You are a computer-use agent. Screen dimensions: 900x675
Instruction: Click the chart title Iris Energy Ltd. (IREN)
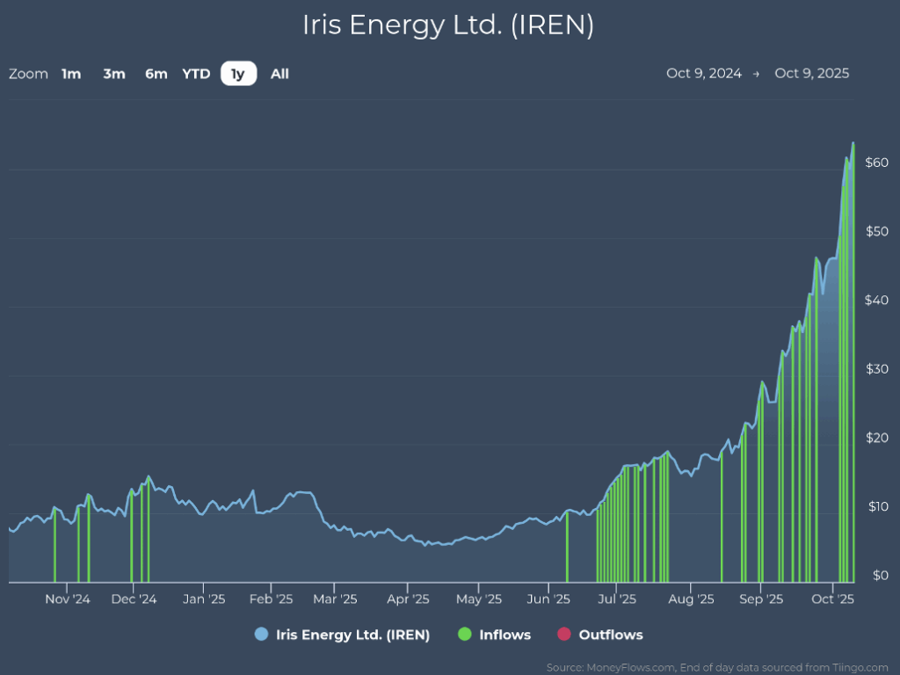(448, 25)
